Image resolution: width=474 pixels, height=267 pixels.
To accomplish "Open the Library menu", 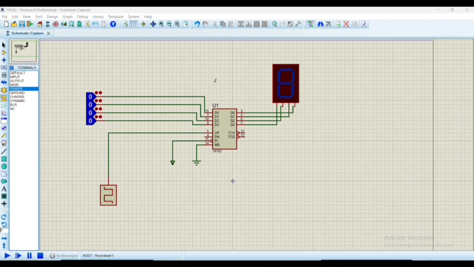I will (98, 17).
